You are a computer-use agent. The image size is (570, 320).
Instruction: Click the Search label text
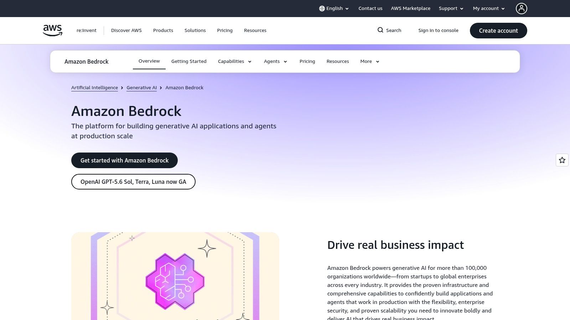394,31
